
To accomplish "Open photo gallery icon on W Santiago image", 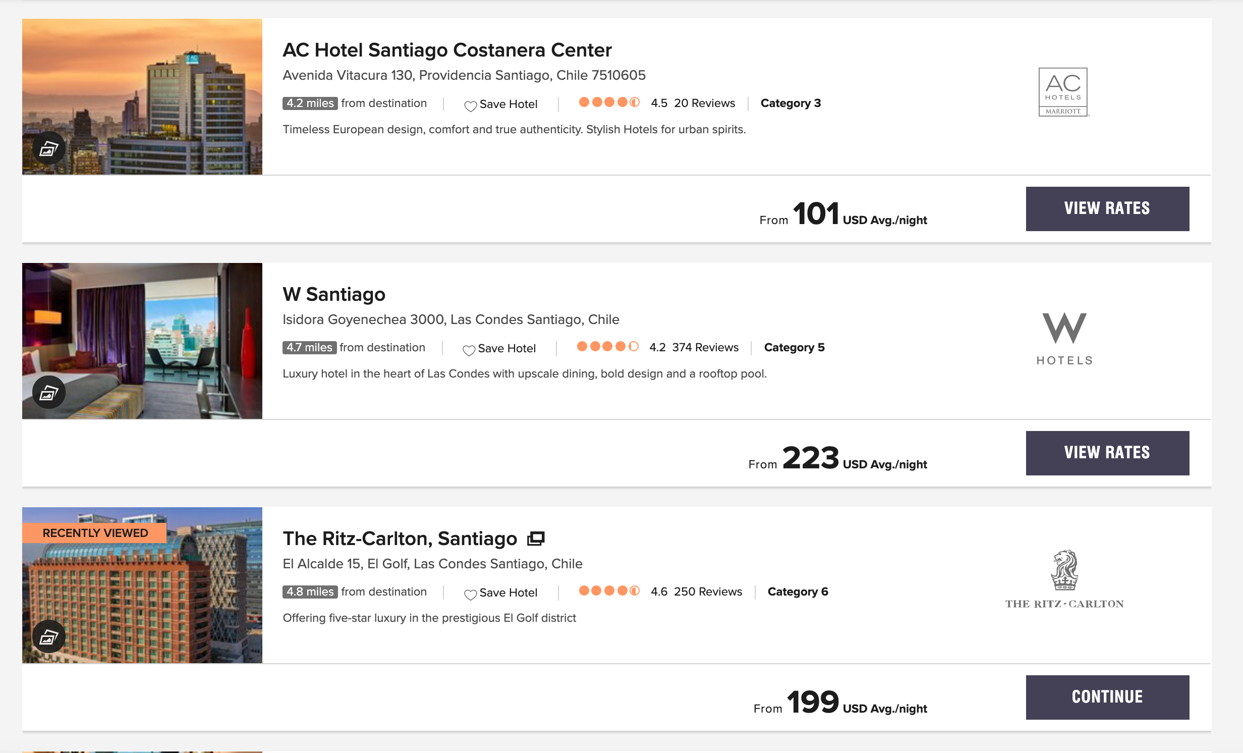I will (49, 393).
